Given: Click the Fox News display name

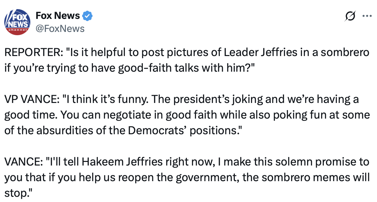Looking at the screenshot, I should click(x=57, y=15).
